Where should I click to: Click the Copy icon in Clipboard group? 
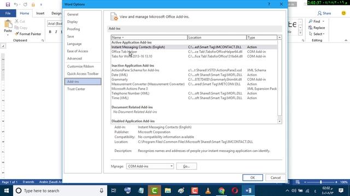16,28
